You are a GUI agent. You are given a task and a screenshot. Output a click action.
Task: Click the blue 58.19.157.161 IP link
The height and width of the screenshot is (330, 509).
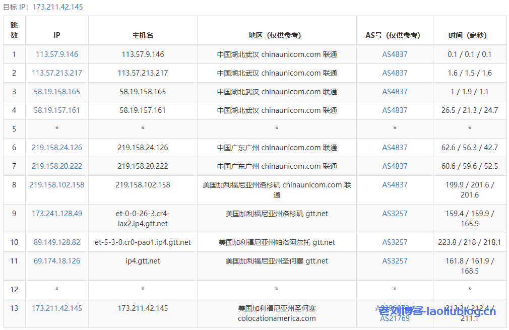pyautogui.click(x=57, y=110)
